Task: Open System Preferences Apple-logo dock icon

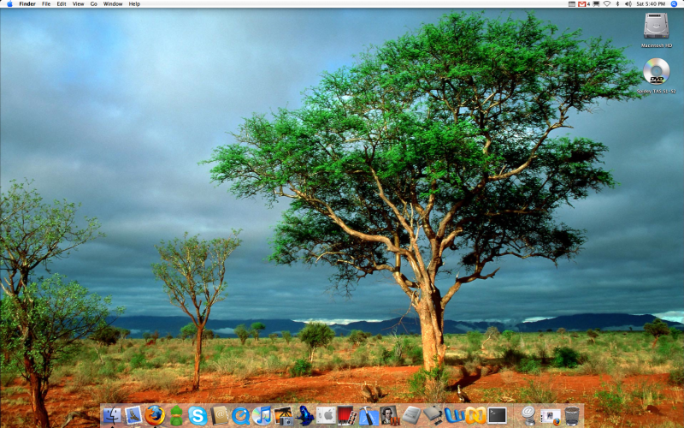Action: [326, 415]
